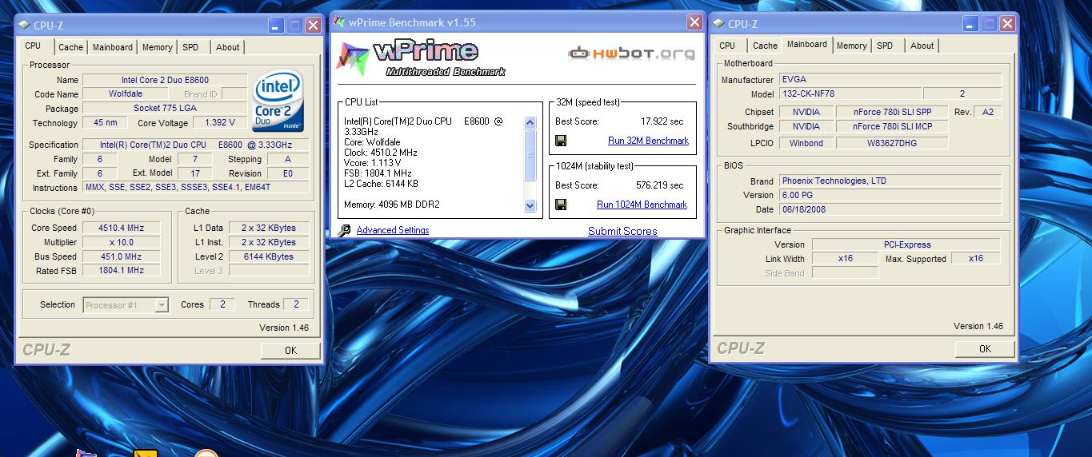Click the CPU-Z title icon in right window

point(719,24)
